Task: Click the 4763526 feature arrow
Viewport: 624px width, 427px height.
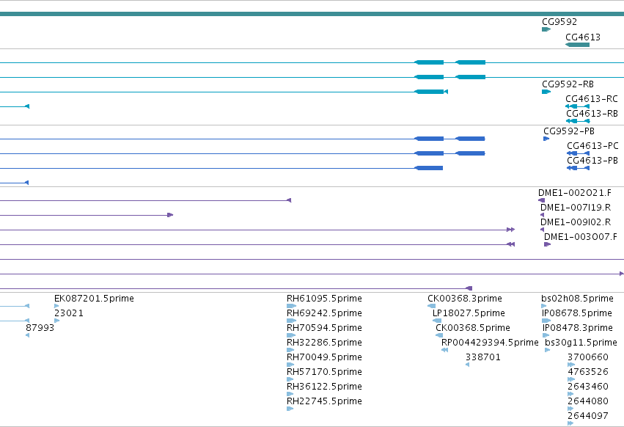Action: click(571, 379)
